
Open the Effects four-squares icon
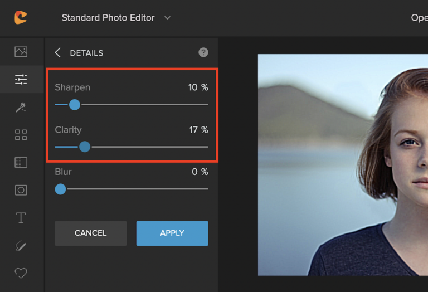(21, 135)
